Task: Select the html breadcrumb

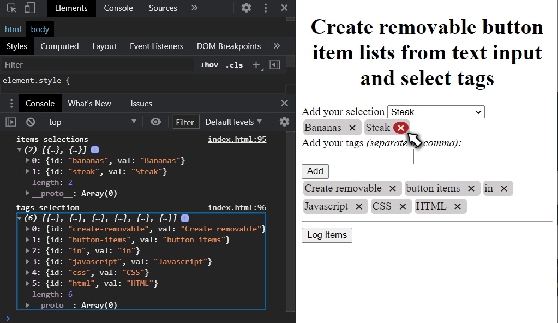Action: pyautogui.click(x=13, y=29)
